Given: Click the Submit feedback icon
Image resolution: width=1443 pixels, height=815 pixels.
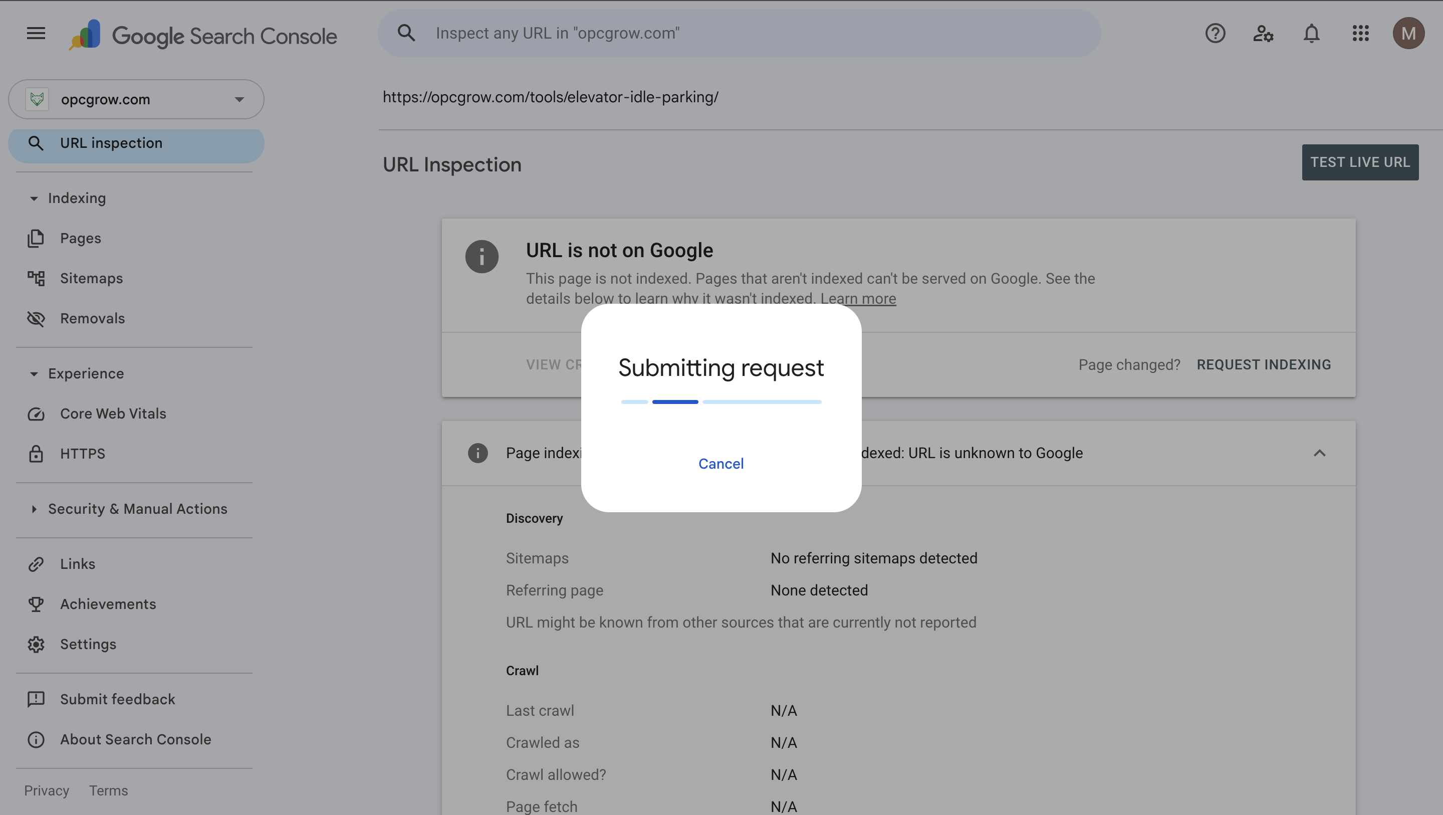Looking at the screenshot, I should [x=36, y=700].
